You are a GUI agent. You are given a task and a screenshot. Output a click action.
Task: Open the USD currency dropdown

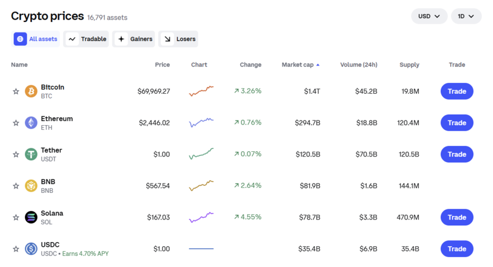tap(429, 16)
